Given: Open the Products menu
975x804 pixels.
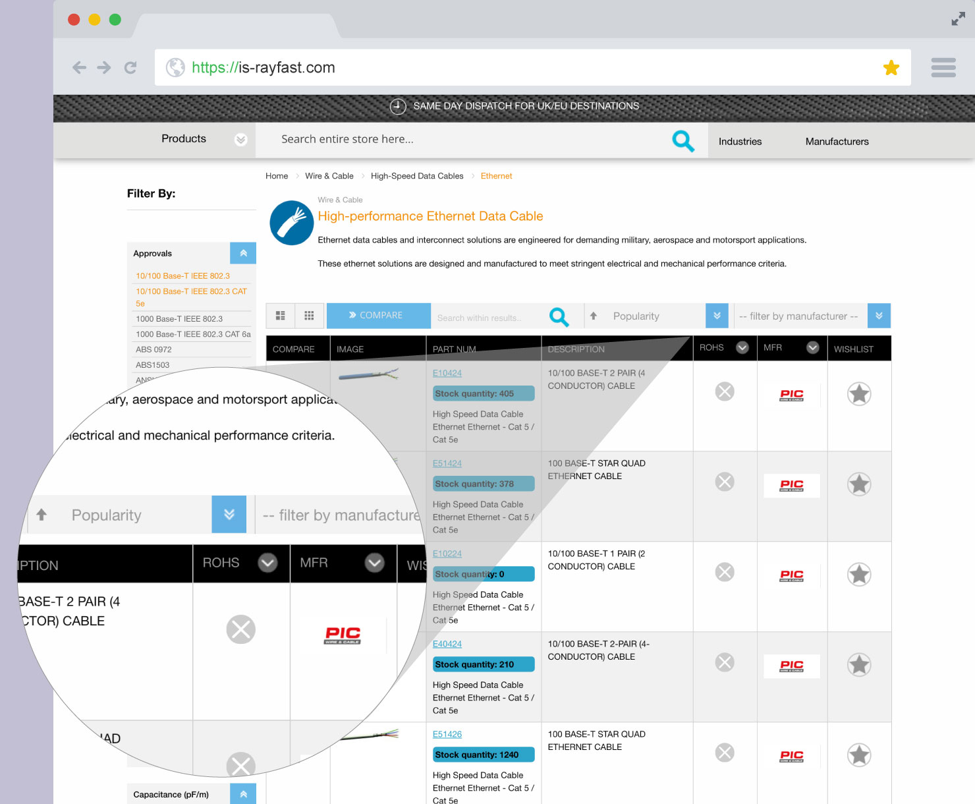Looking at the screenshot, I should click(x=184, y=139).
